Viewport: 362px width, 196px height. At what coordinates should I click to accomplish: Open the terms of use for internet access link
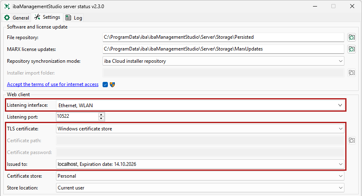53,84
